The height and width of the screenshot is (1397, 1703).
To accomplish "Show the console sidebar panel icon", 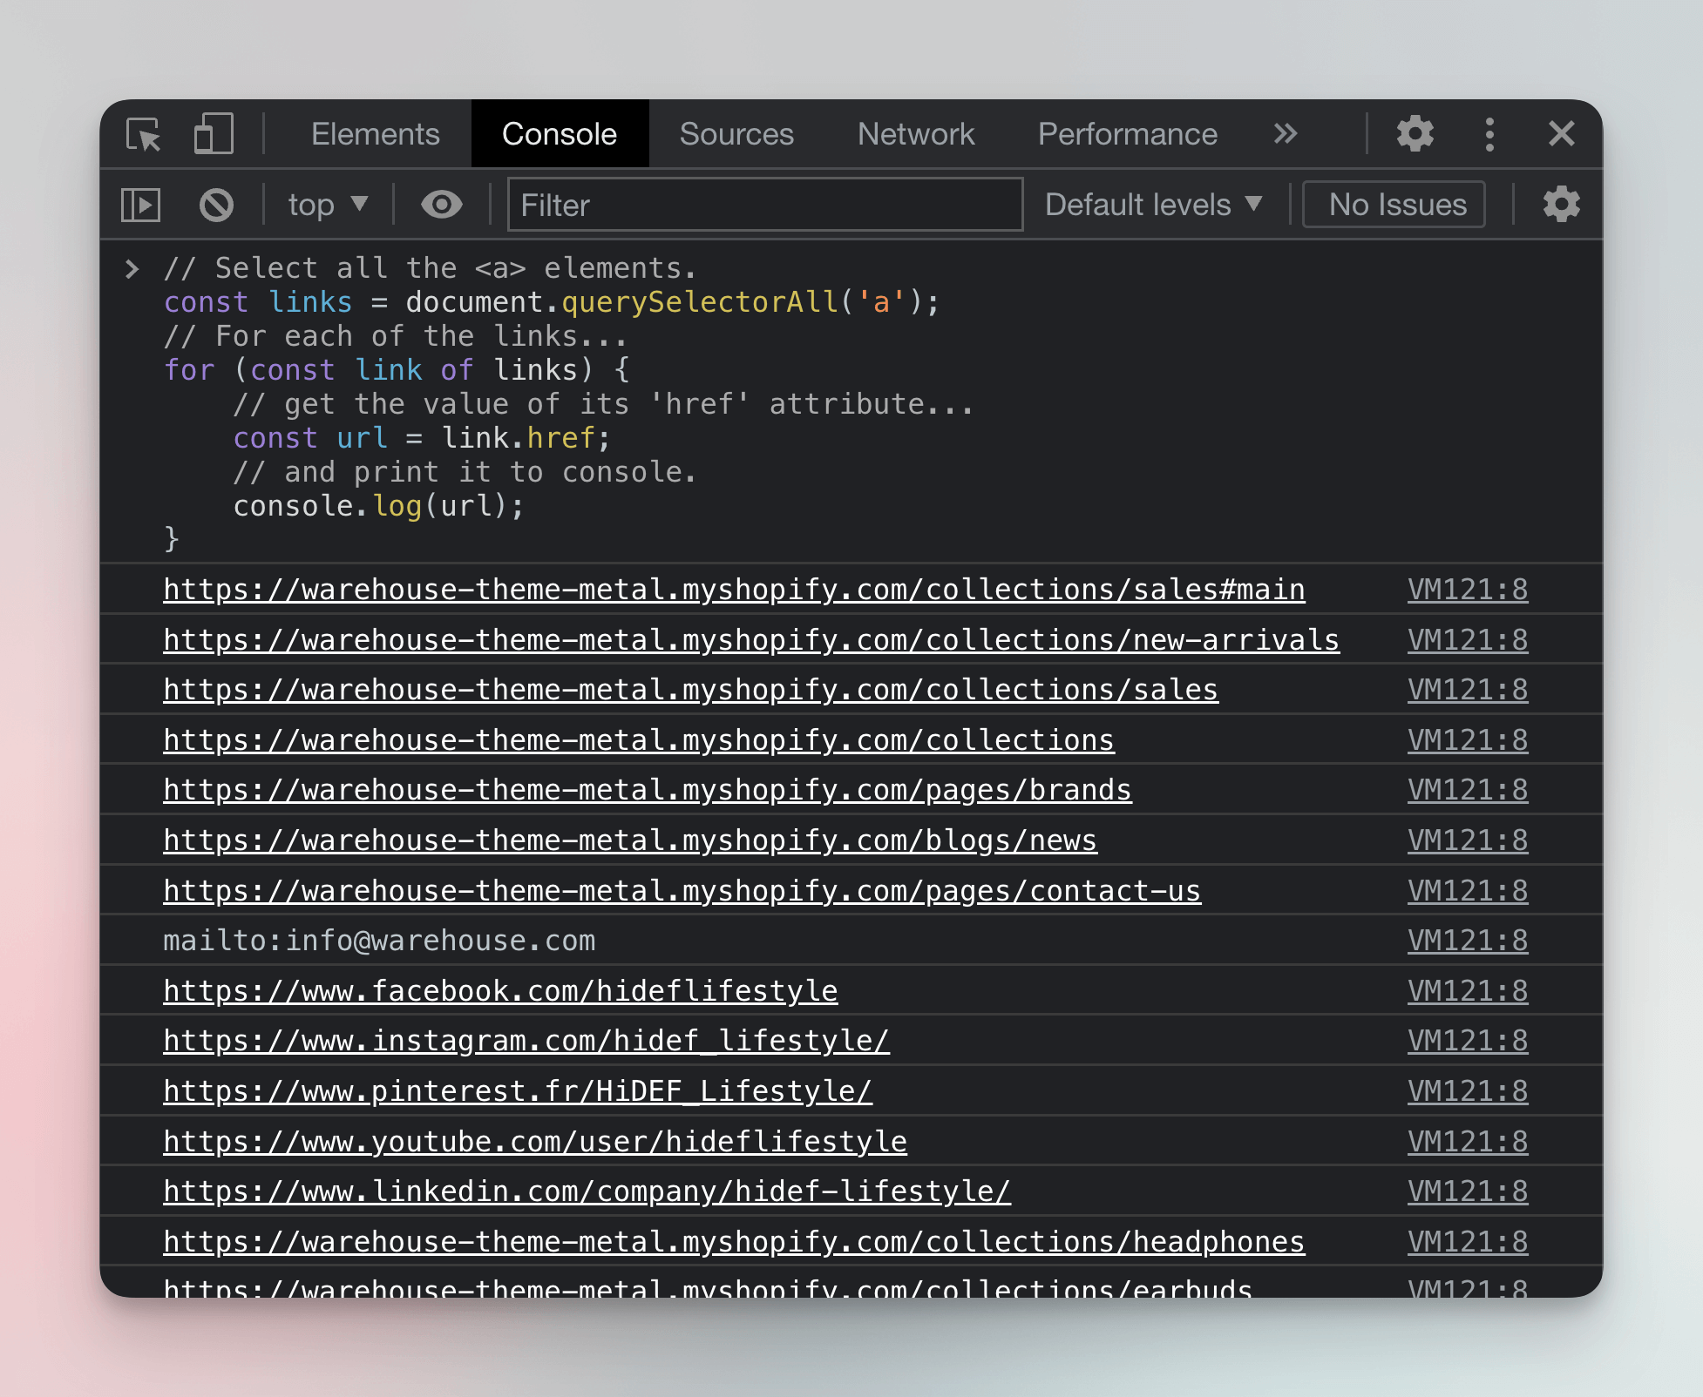I will pyautogui.click(x=140, y=205).
